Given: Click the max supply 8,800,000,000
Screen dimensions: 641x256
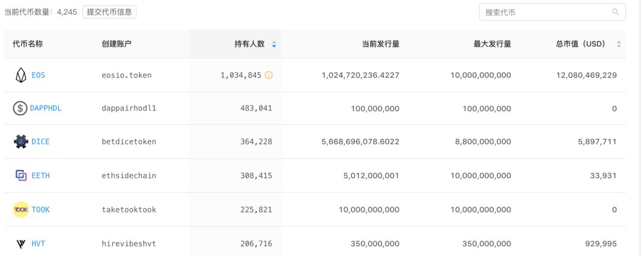Looking at the screenshot, I should click(483, 141).
